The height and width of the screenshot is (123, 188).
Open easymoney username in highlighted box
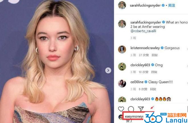pos(134,116)
